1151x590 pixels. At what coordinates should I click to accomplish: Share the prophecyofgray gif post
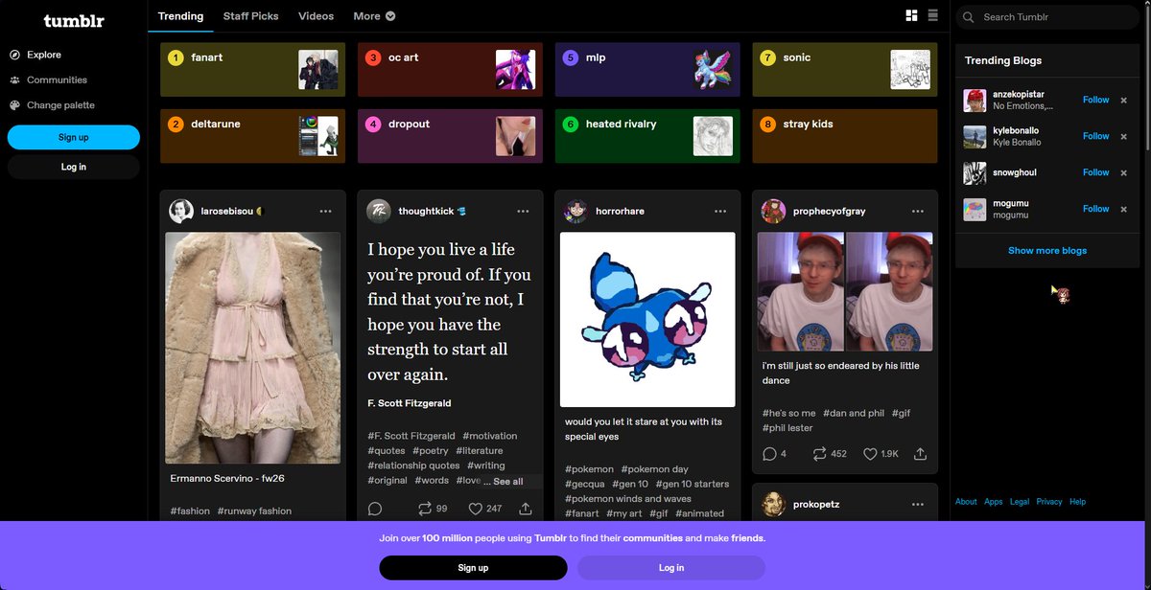921,454
